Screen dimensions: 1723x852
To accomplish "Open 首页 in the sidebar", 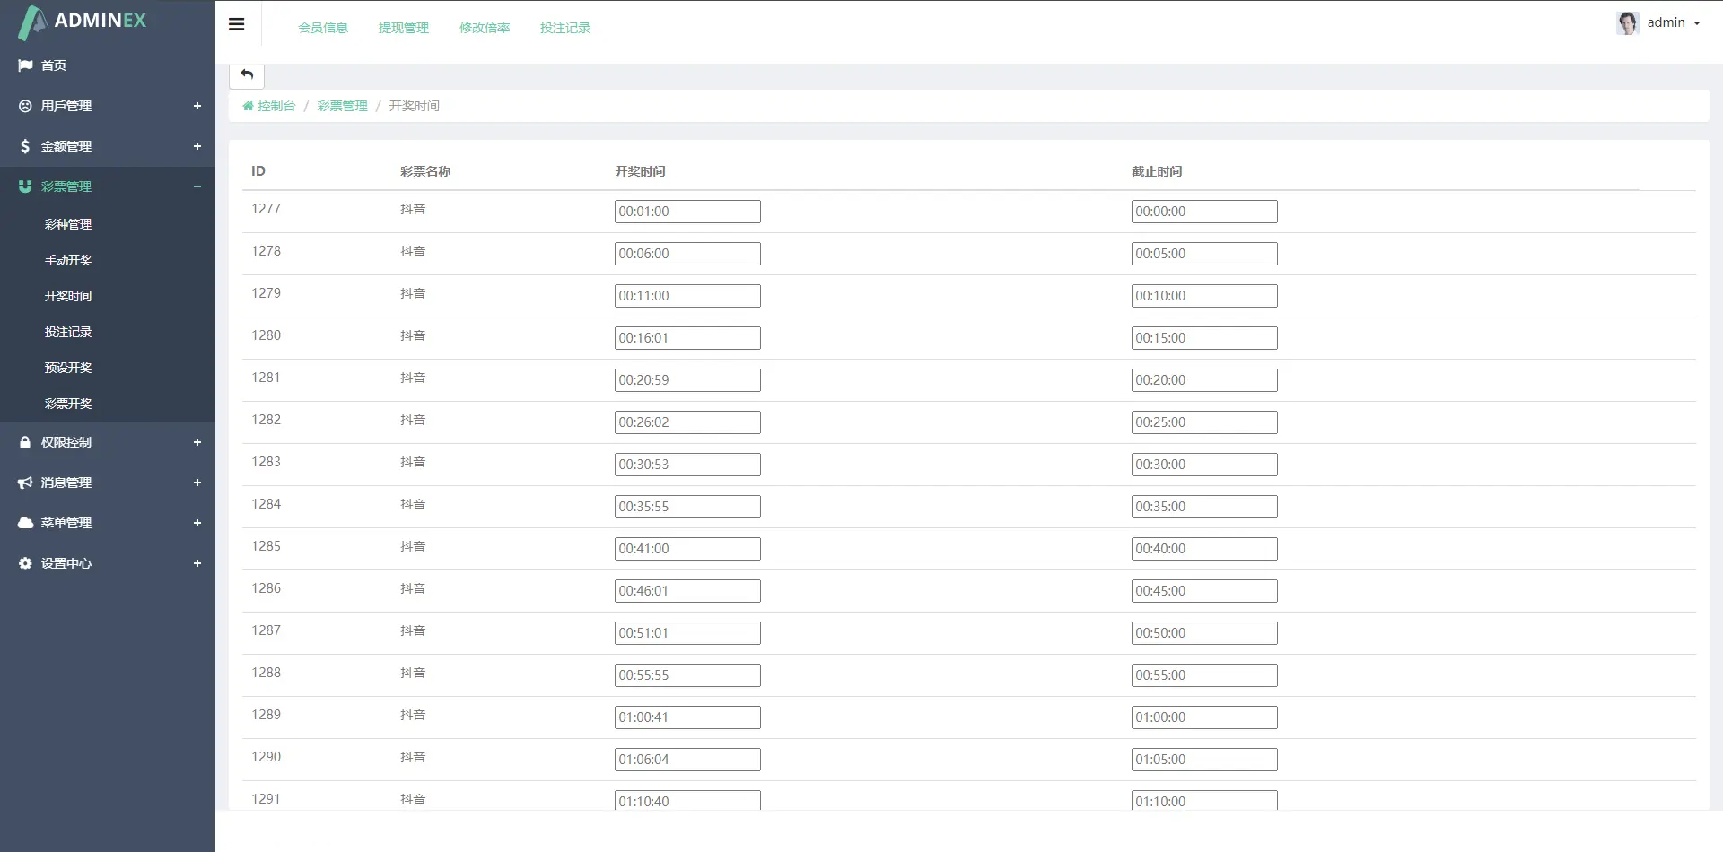I will [54, 65].
